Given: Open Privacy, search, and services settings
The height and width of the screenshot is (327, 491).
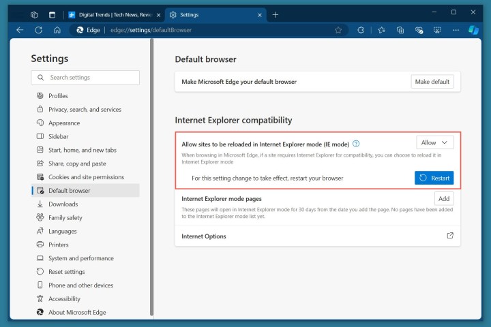Looking at the screenshot, I should pos(85,110).
